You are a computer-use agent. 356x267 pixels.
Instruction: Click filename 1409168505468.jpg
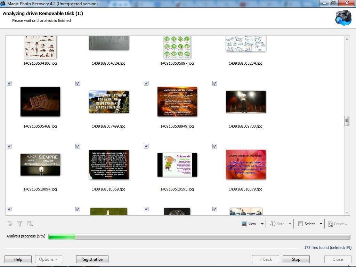point(40,126)
